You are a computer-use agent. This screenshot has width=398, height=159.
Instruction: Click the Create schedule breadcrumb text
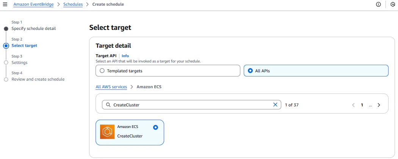[108, 4]
